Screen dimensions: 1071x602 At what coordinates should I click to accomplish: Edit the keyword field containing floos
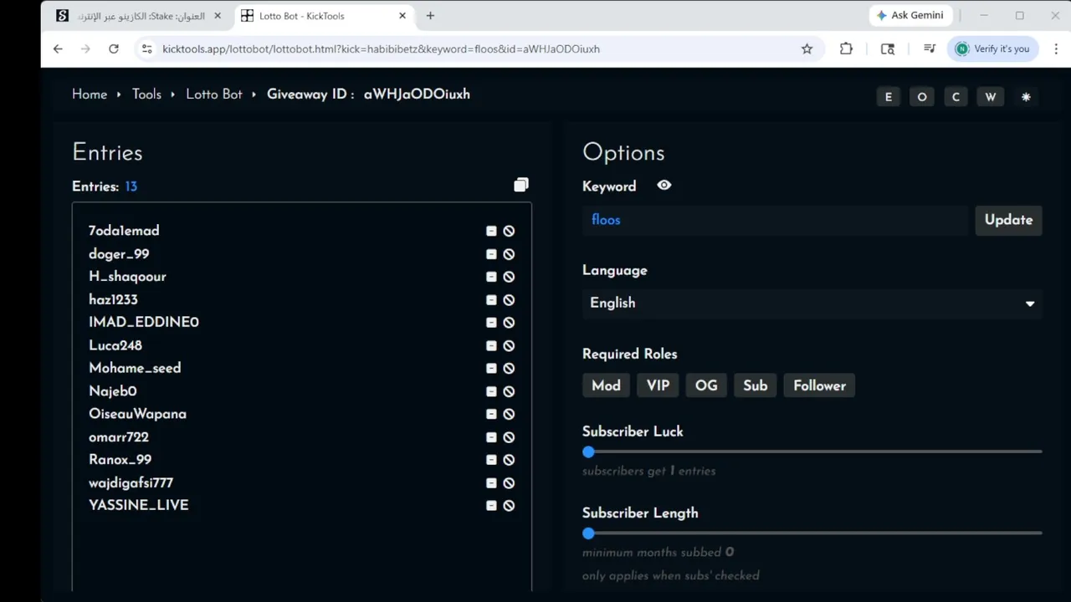775,220
